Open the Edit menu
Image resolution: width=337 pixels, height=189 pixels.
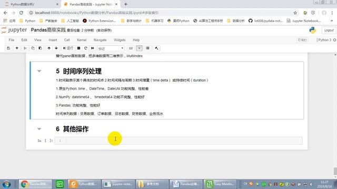click(x=24, y=40)
